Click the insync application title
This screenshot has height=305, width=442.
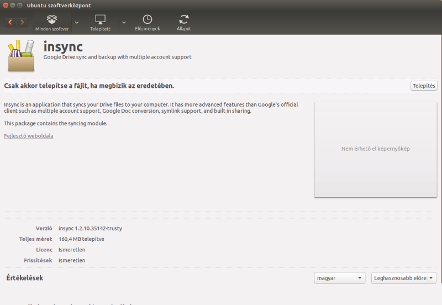[x=63, y=47]
